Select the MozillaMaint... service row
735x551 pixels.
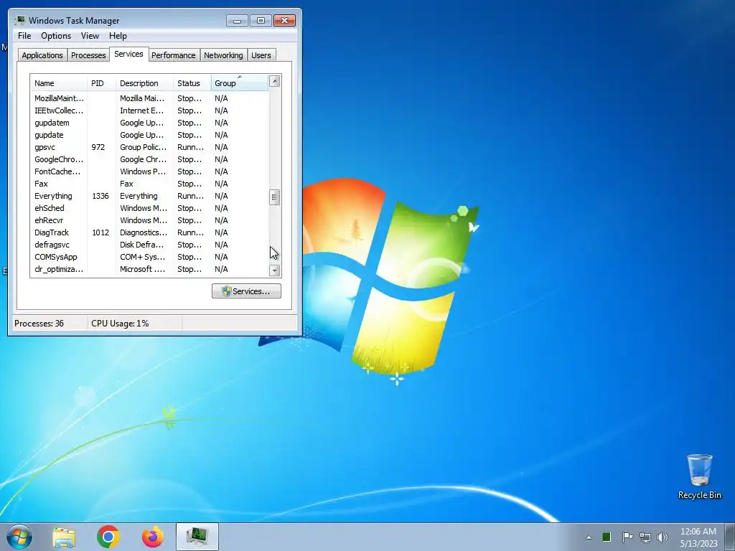[x=149, y=98]
